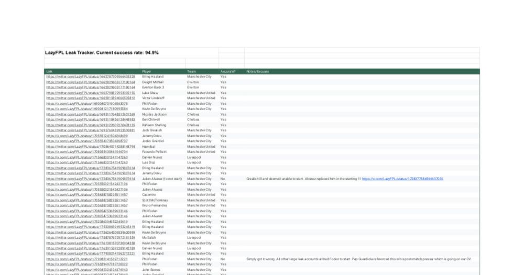This screenshot has width=524, height=275.
Task: Open the tweet link in the Luis Diaz row
Action: (x=87, y=163)
